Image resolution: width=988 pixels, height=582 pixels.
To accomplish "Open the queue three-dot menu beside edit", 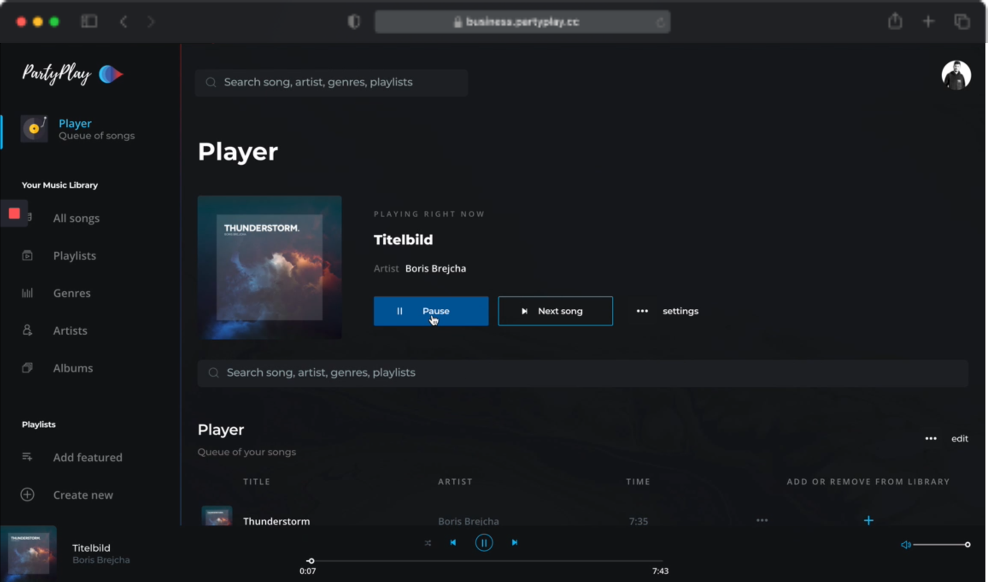I will point(931,439).
